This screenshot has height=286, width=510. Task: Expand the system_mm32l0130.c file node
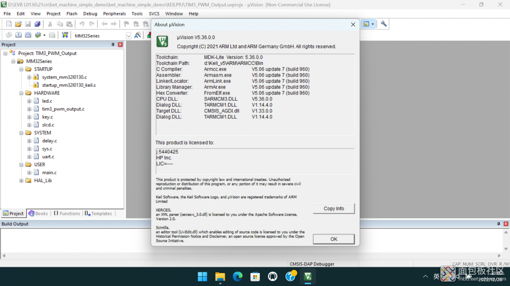click(x=29, y=77)
